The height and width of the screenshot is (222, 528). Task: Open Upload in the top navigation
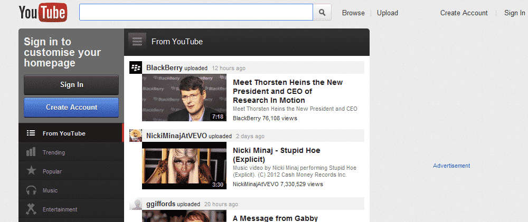(388, 13)
